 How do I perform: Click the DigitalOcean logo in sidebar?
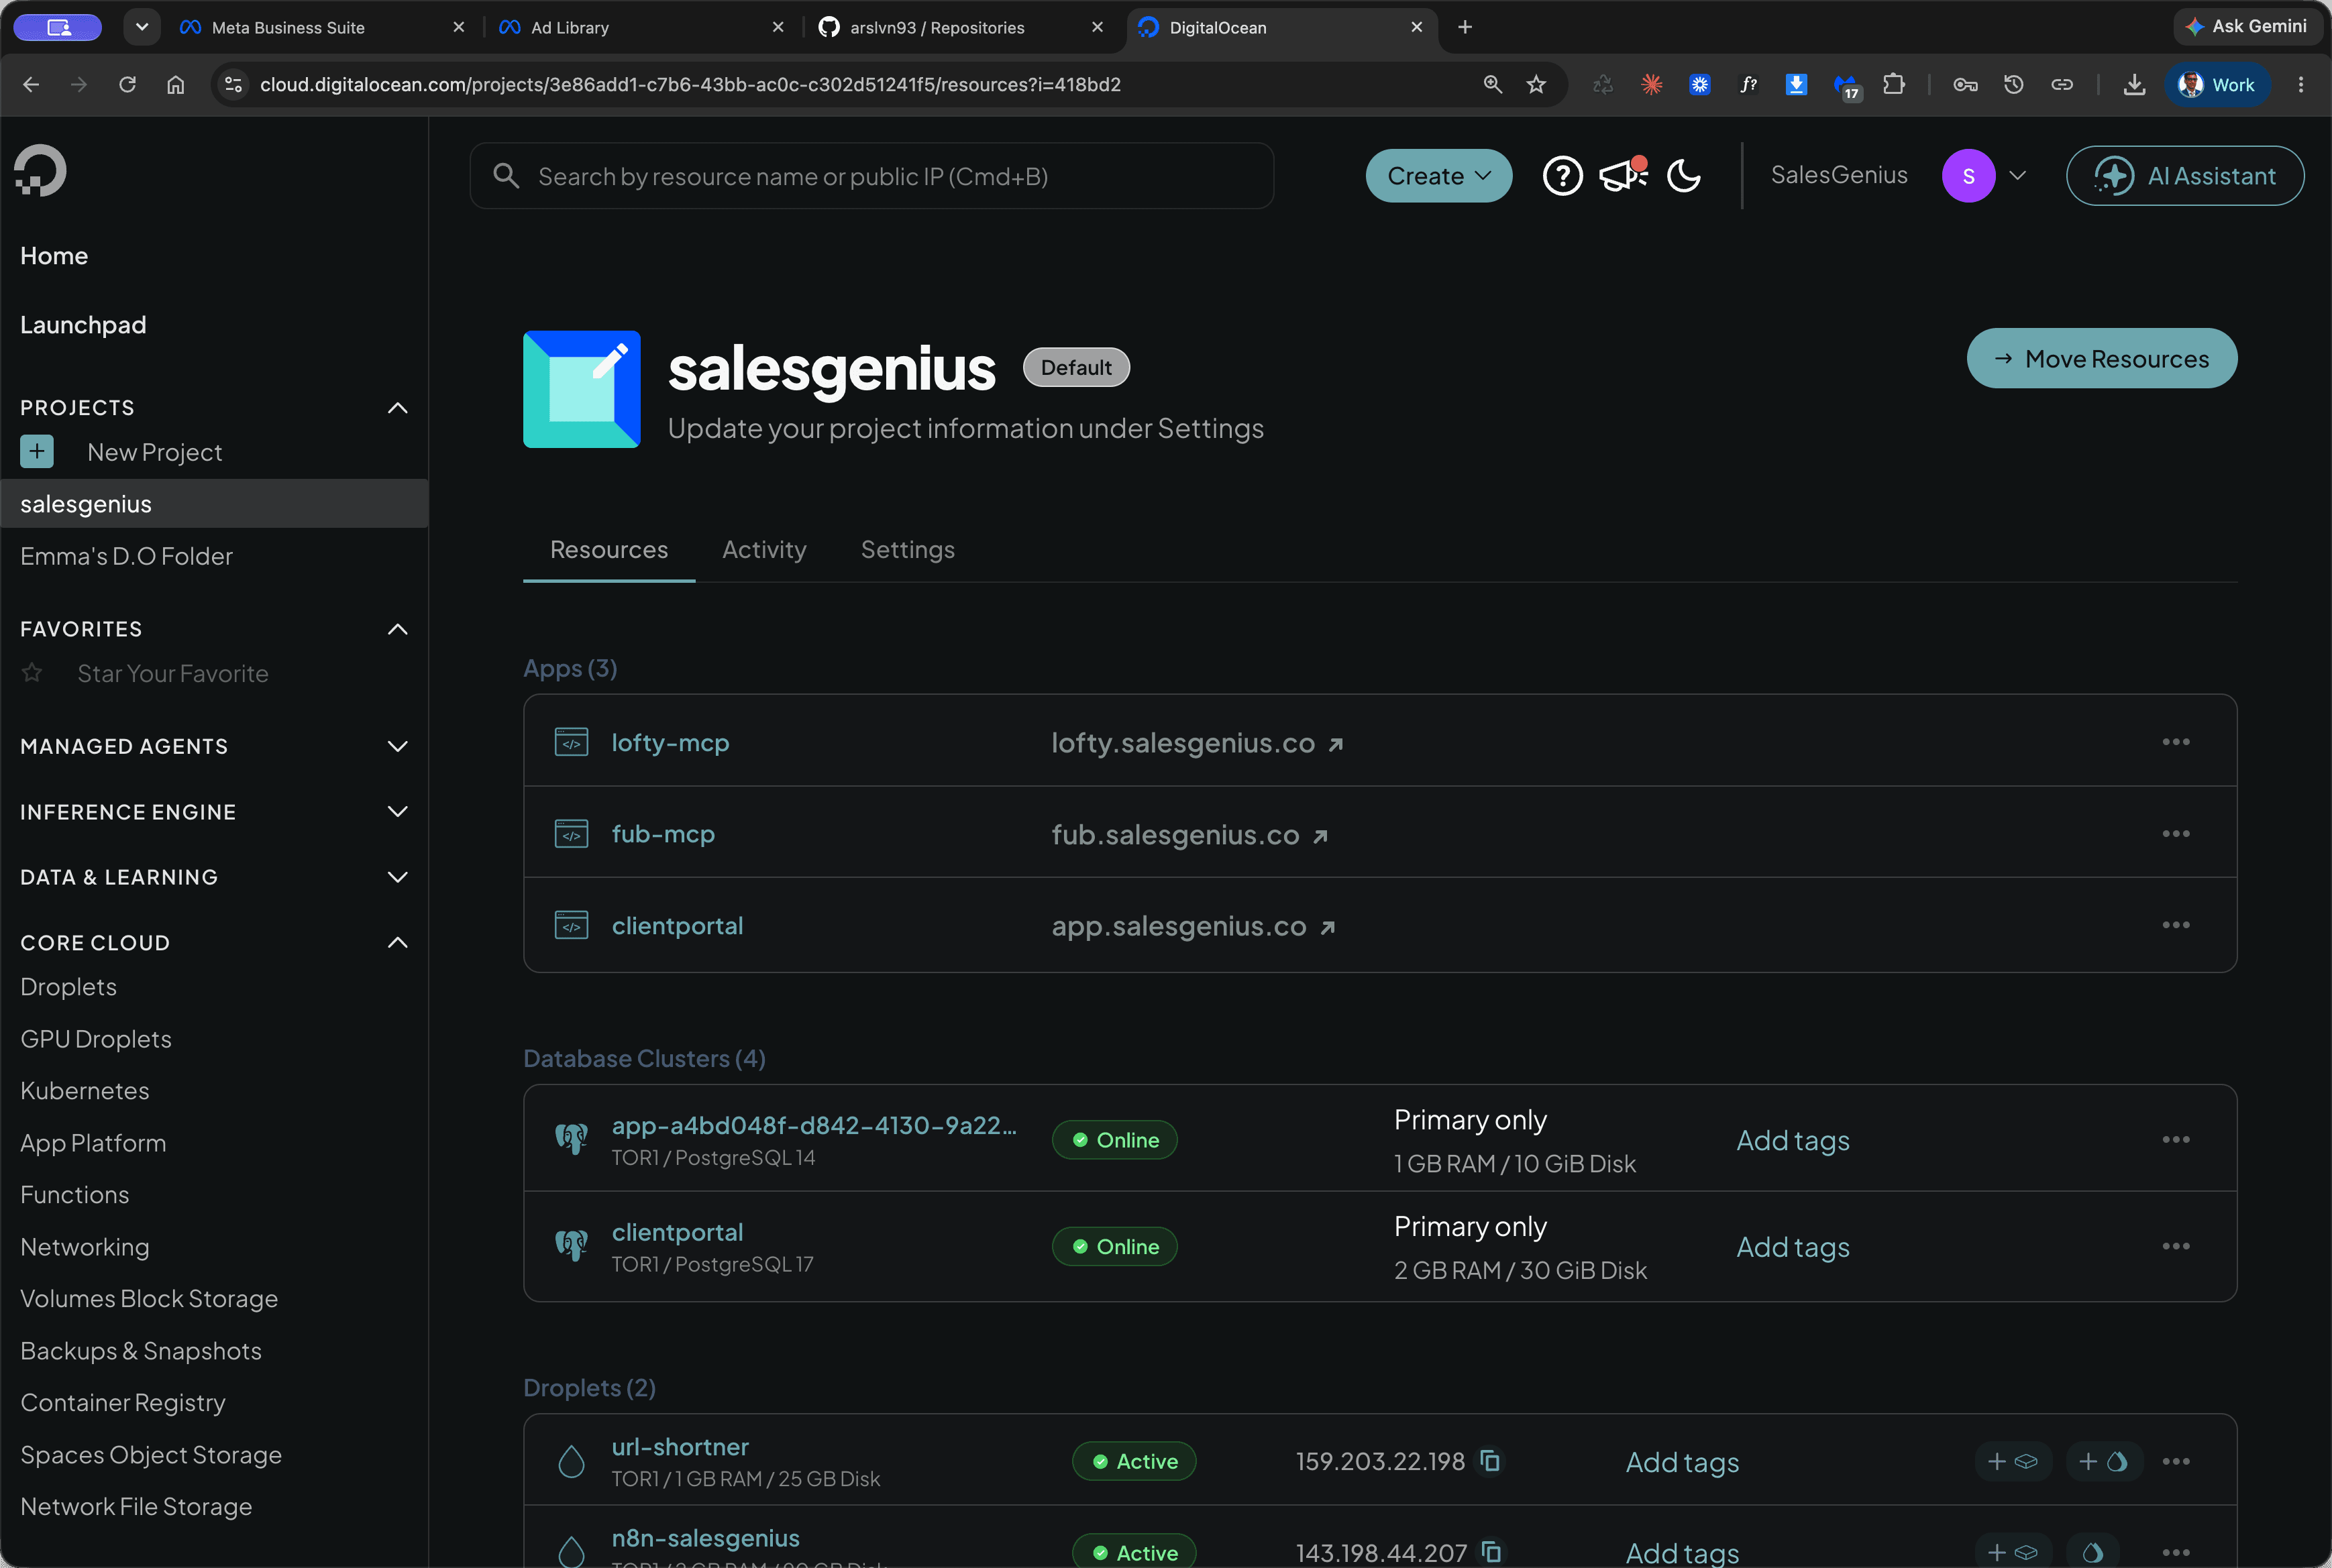[x=41, y=171]
